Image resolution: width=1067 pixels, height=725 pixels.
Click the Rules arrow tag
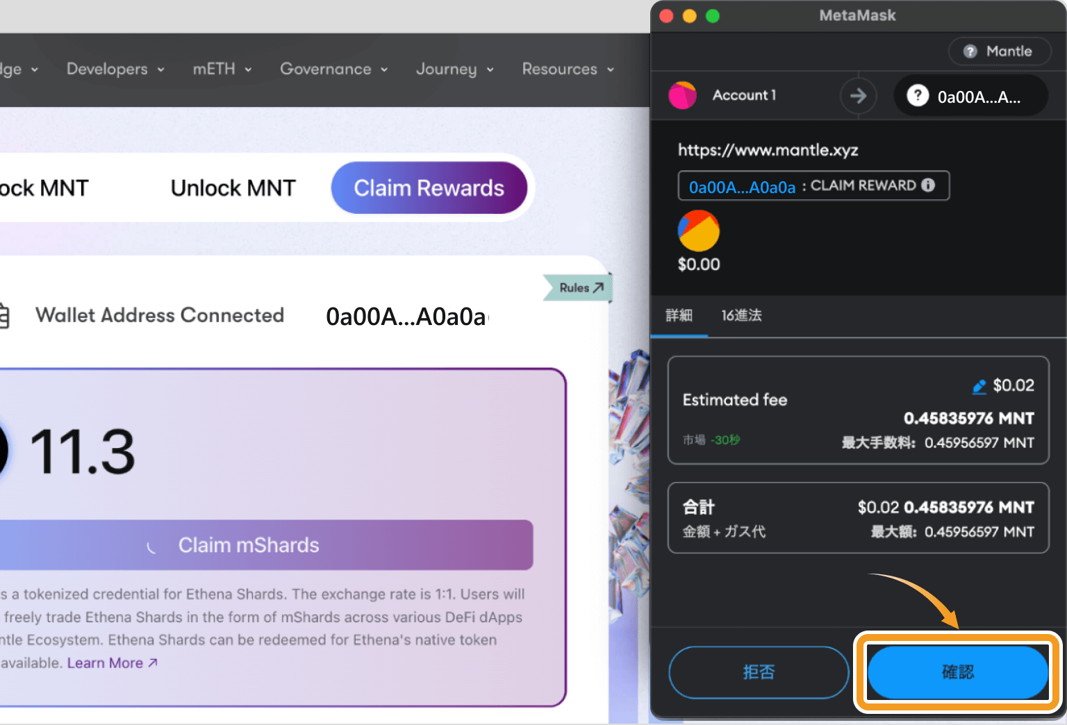pyautogui.click(x=578, y=287)
